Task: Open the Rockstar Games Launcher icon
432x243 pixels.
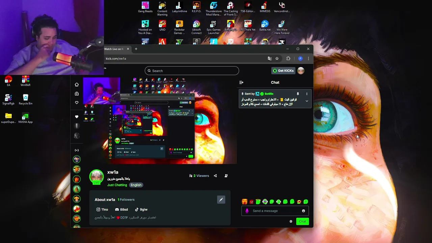Action: point(180,27)
